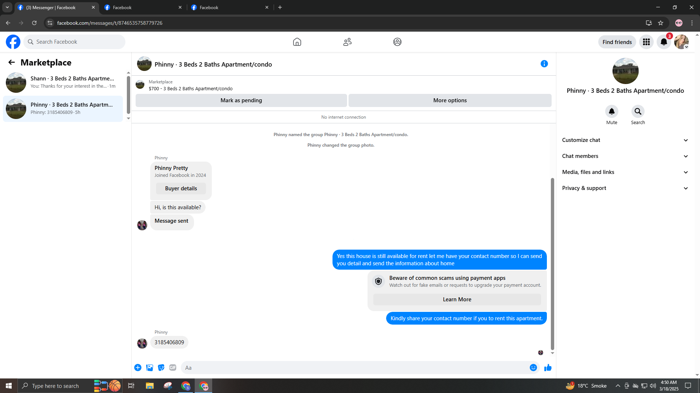This screenshot has height=393, width=700.
Task: Click the Facebook Home icon
Action: 297,42
